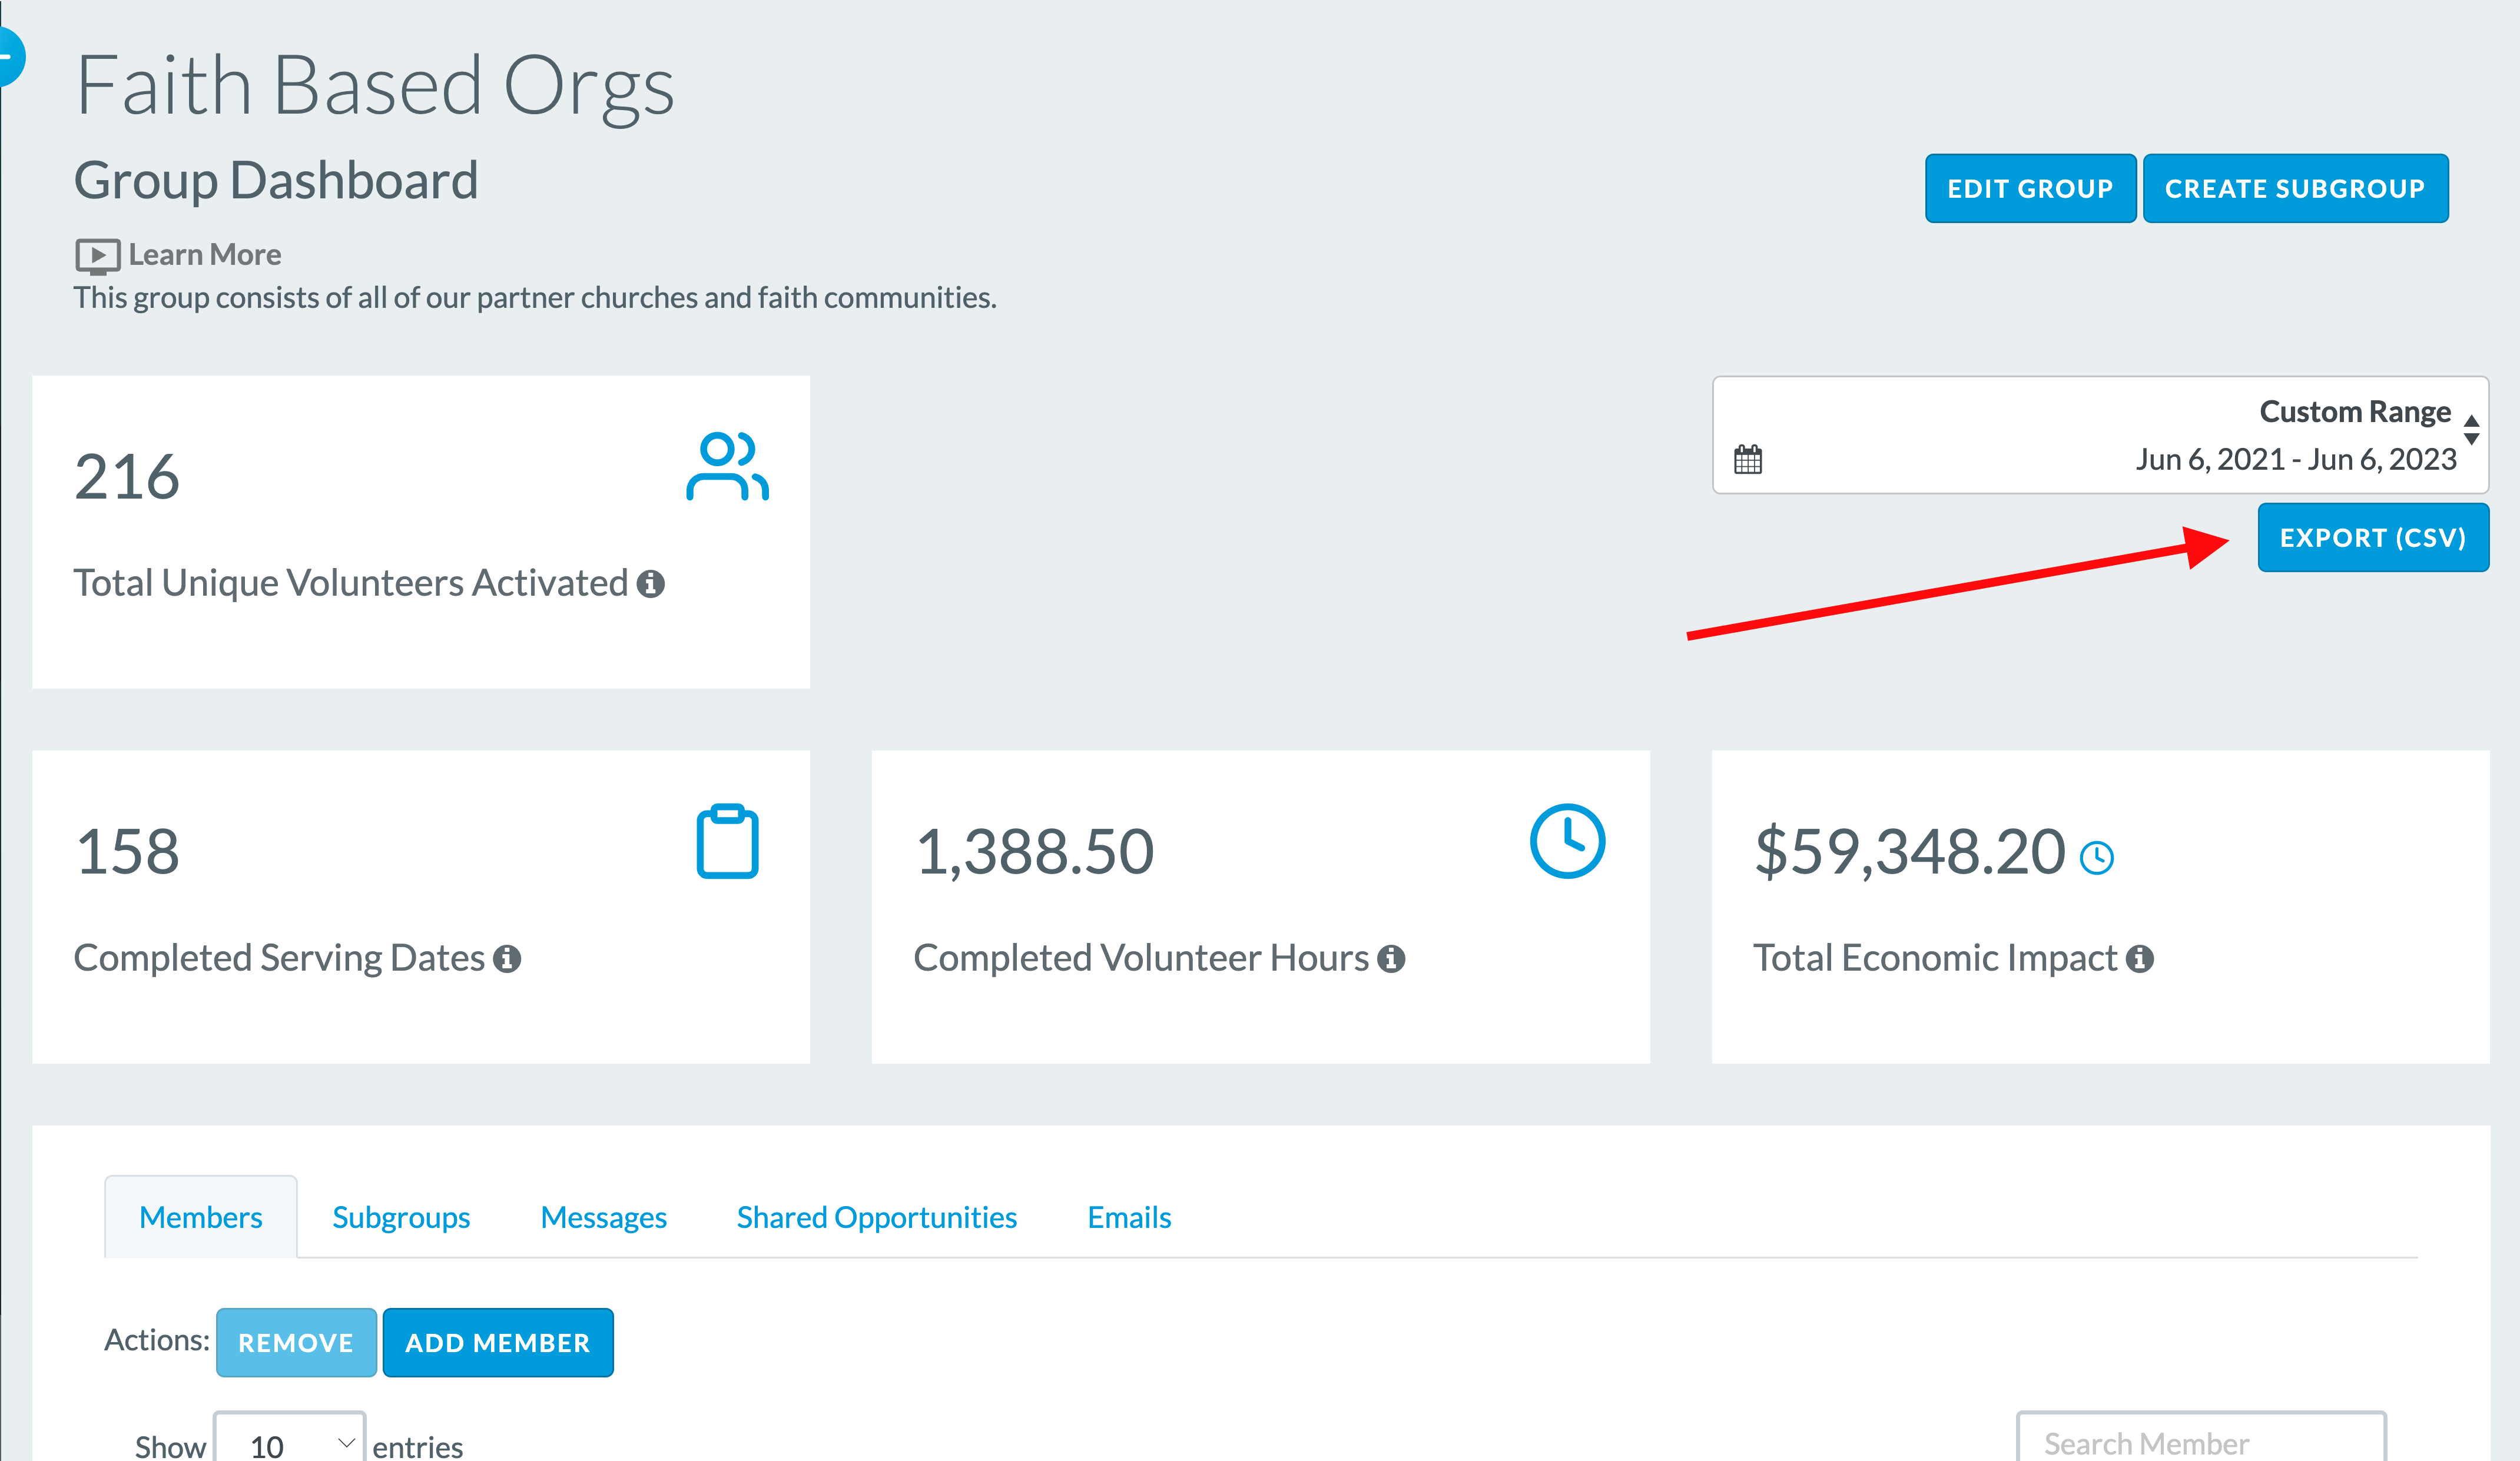Click the date text Jun 6, 2021 - Jun 6, 2023
2520x1461 pixels.
click(x=2296, y=459)
